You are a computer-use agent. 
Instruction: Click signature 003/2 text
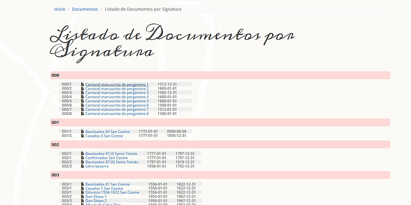pyautogui.click(x=67, y=196)
